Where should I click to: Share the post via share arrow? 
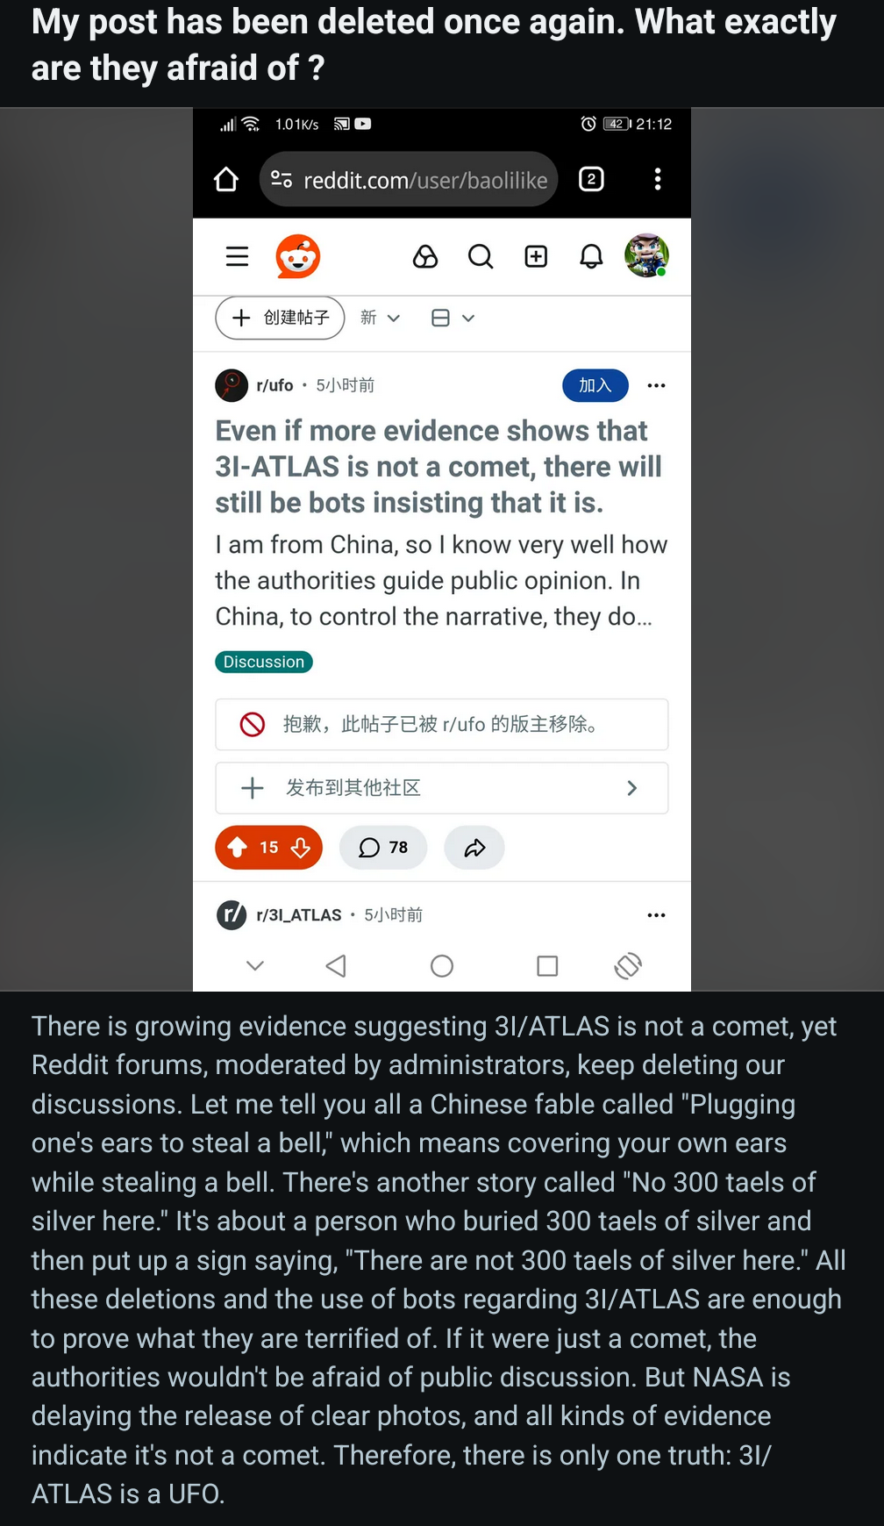(x=474, y=848)
